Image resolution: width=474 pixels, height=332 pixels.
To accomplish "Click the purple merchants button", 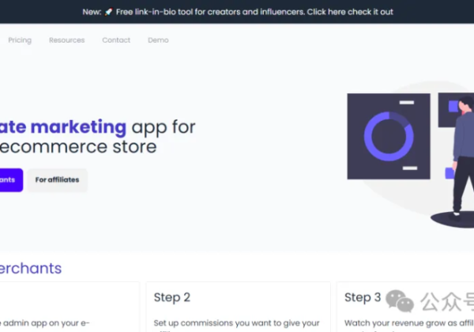I will click(x=11, y=180).
